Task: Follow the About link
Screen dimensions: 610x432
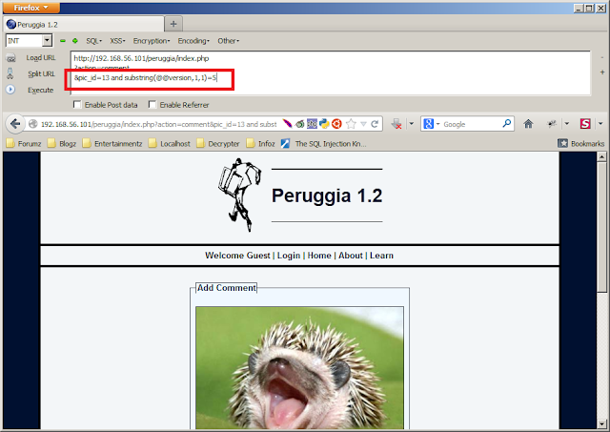Action: 351,256
